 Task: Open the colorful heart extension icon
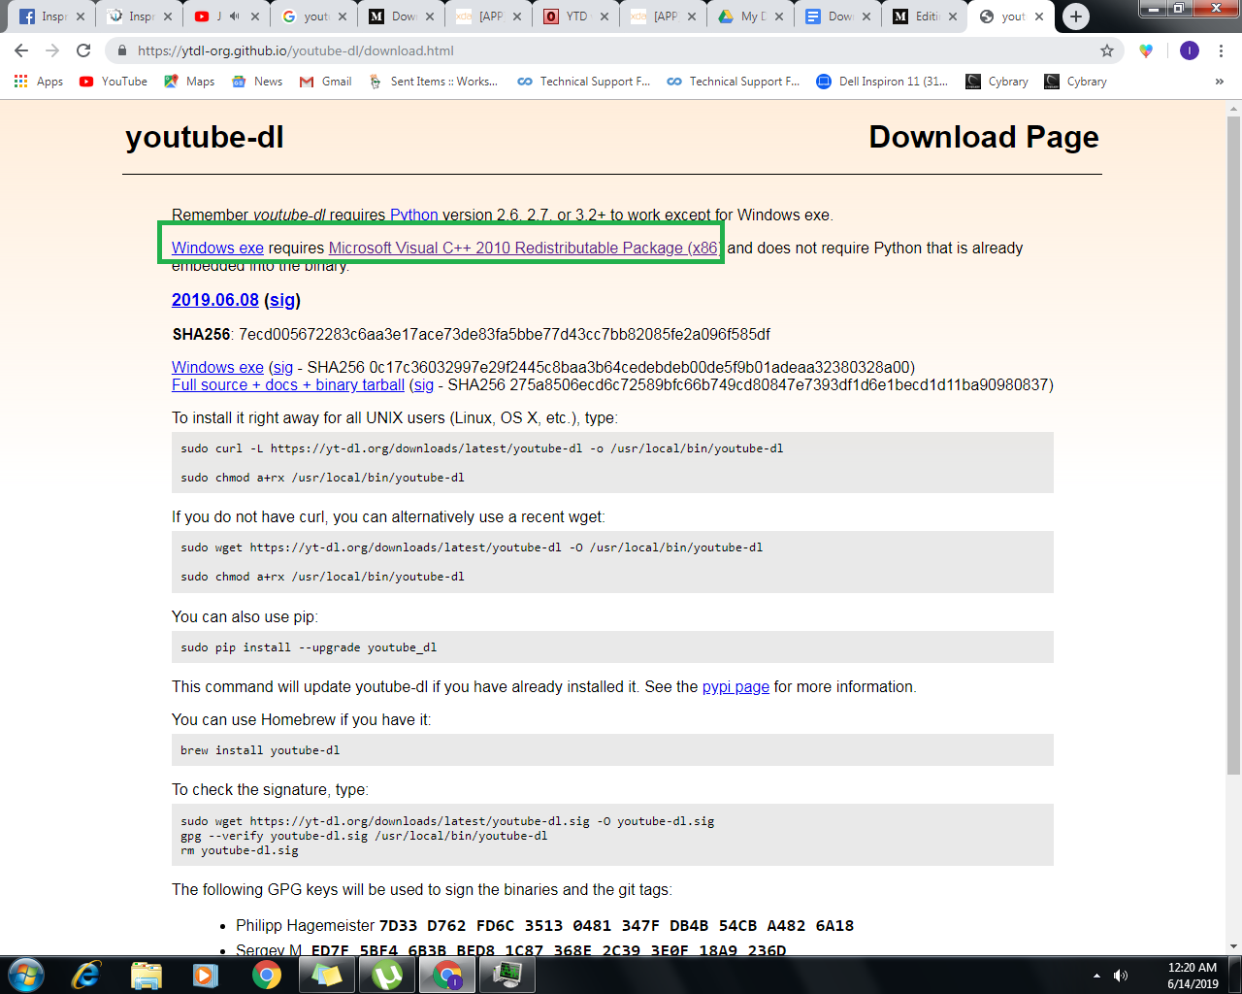coord(1146,50)
